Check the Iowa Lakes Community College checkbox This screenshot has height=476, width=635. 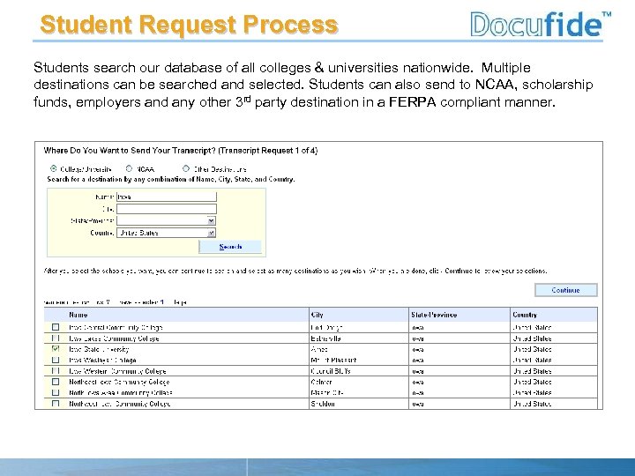[56, 338]
